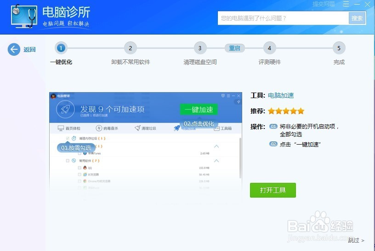The image size is (375, 251).
Task: Click the 返回 label
Action: click(x=29, y=50)
